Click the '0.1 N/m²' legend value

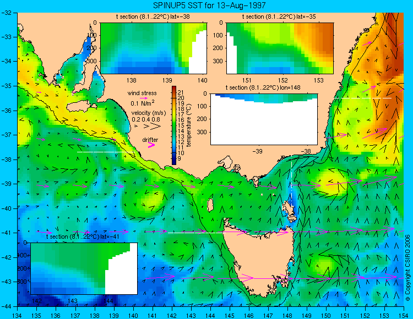tap(143, 103)
